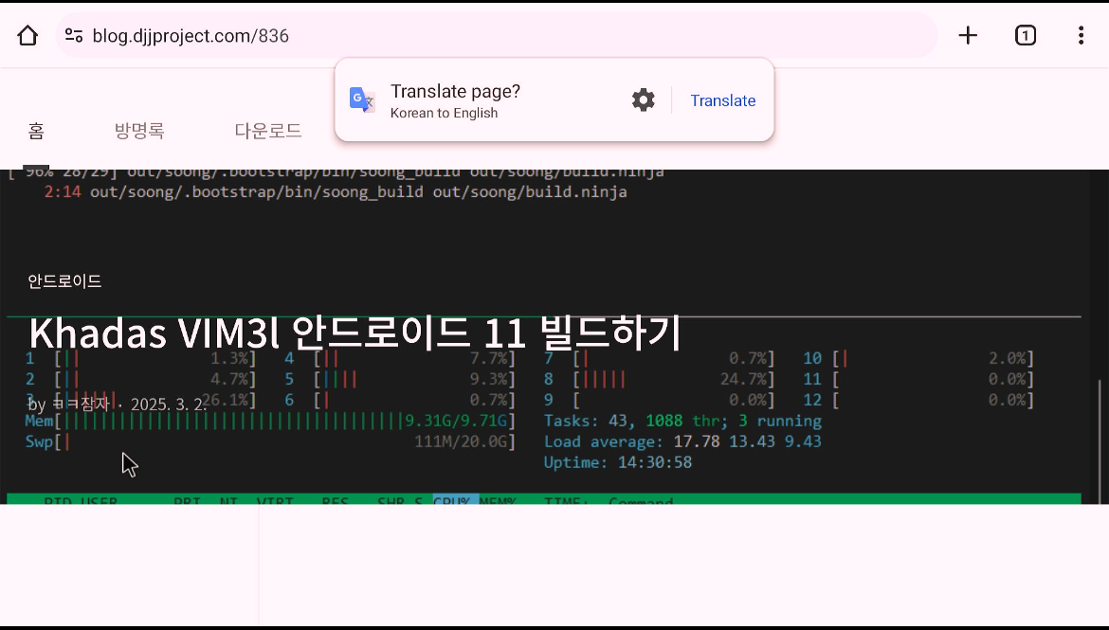
Task: Click swap usage value 111M/20.0G
Action: [x=461, y=441]
